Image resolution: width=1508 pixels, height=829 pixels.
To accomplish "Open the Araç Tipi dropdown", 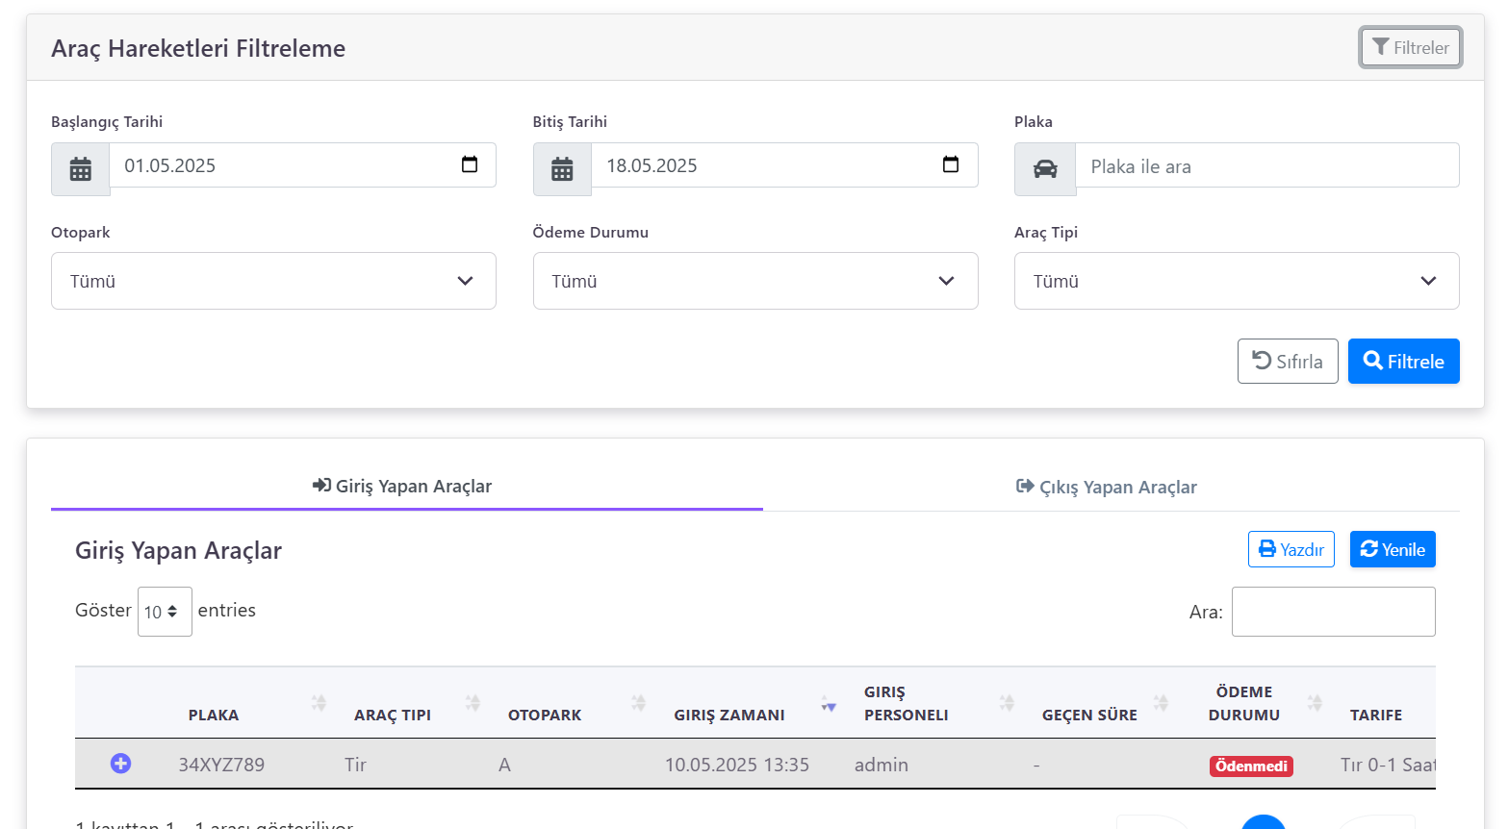I will (1236, 281).
